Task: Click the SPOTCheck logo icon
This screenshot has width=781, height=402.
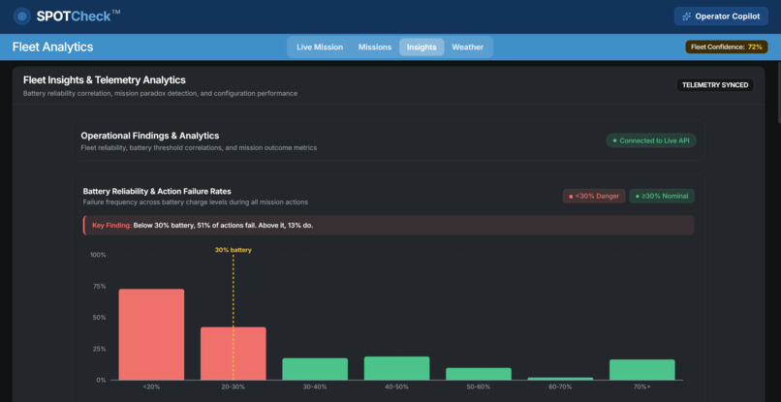Action: (21, 15)
